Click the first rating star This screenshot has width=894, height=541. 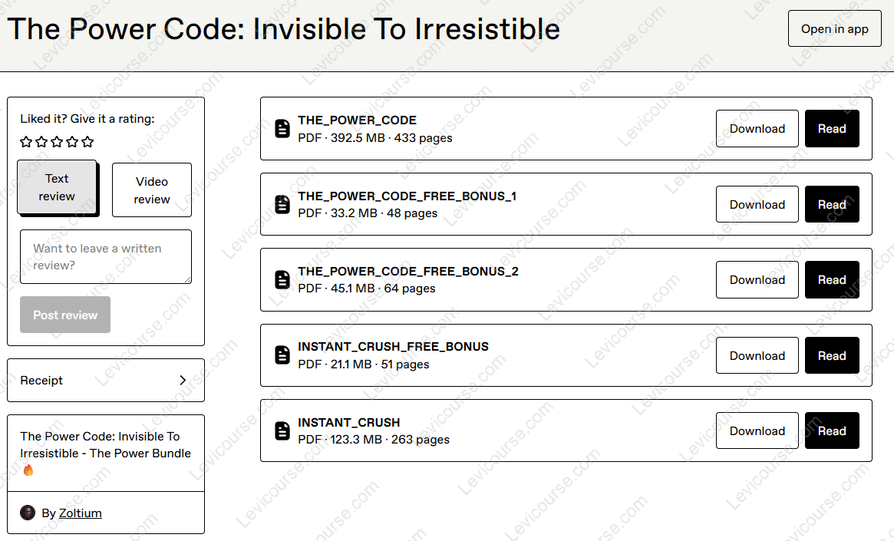pyautogui.click(x=26, y=142)
